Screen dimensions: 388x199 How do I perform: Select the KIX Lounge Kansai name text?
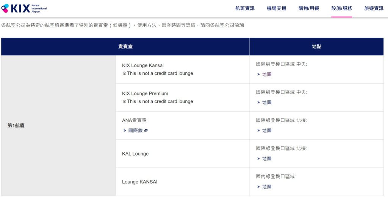pos(143,65)
